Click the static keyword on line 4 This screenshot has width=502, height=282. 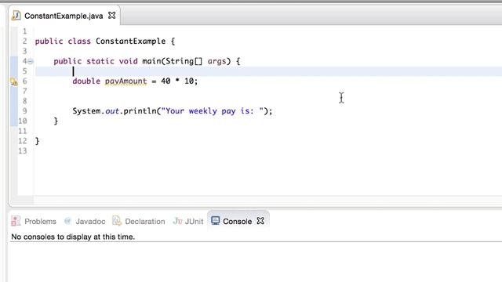click(100, 61)
